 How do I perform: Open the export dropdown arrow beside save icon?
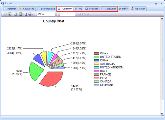pyautogui.click(x=32, y=14)
